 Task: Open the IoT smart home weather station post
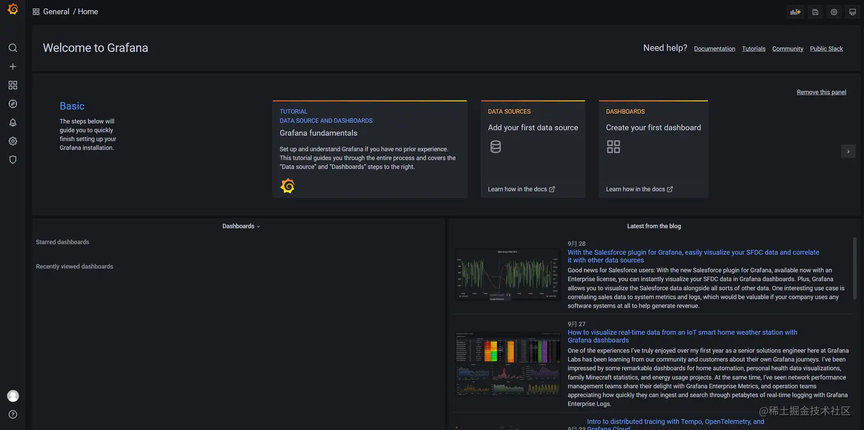click(x=682, y=336)
